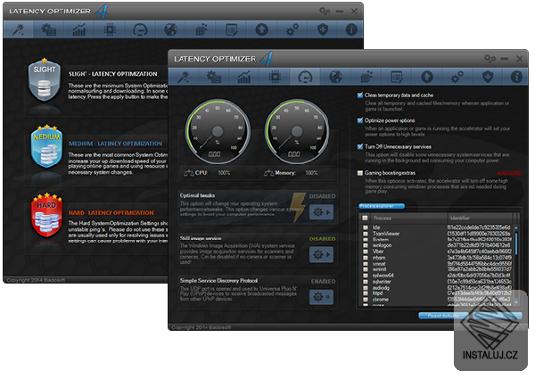The height and width of the screenshot is (379, 535).
Task: Click the Memory gauge dial
Action: 297,131
